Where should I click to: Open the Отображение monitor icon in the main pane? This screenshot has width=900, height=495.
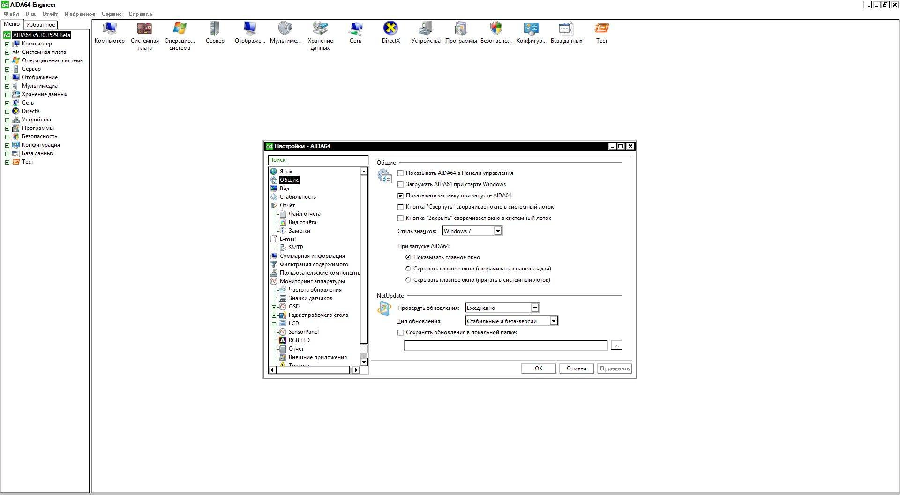click(x=250, y=32)
